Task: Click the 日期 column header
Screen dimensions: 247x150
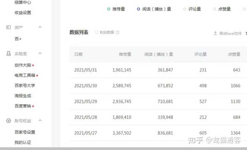Action: 78,54
